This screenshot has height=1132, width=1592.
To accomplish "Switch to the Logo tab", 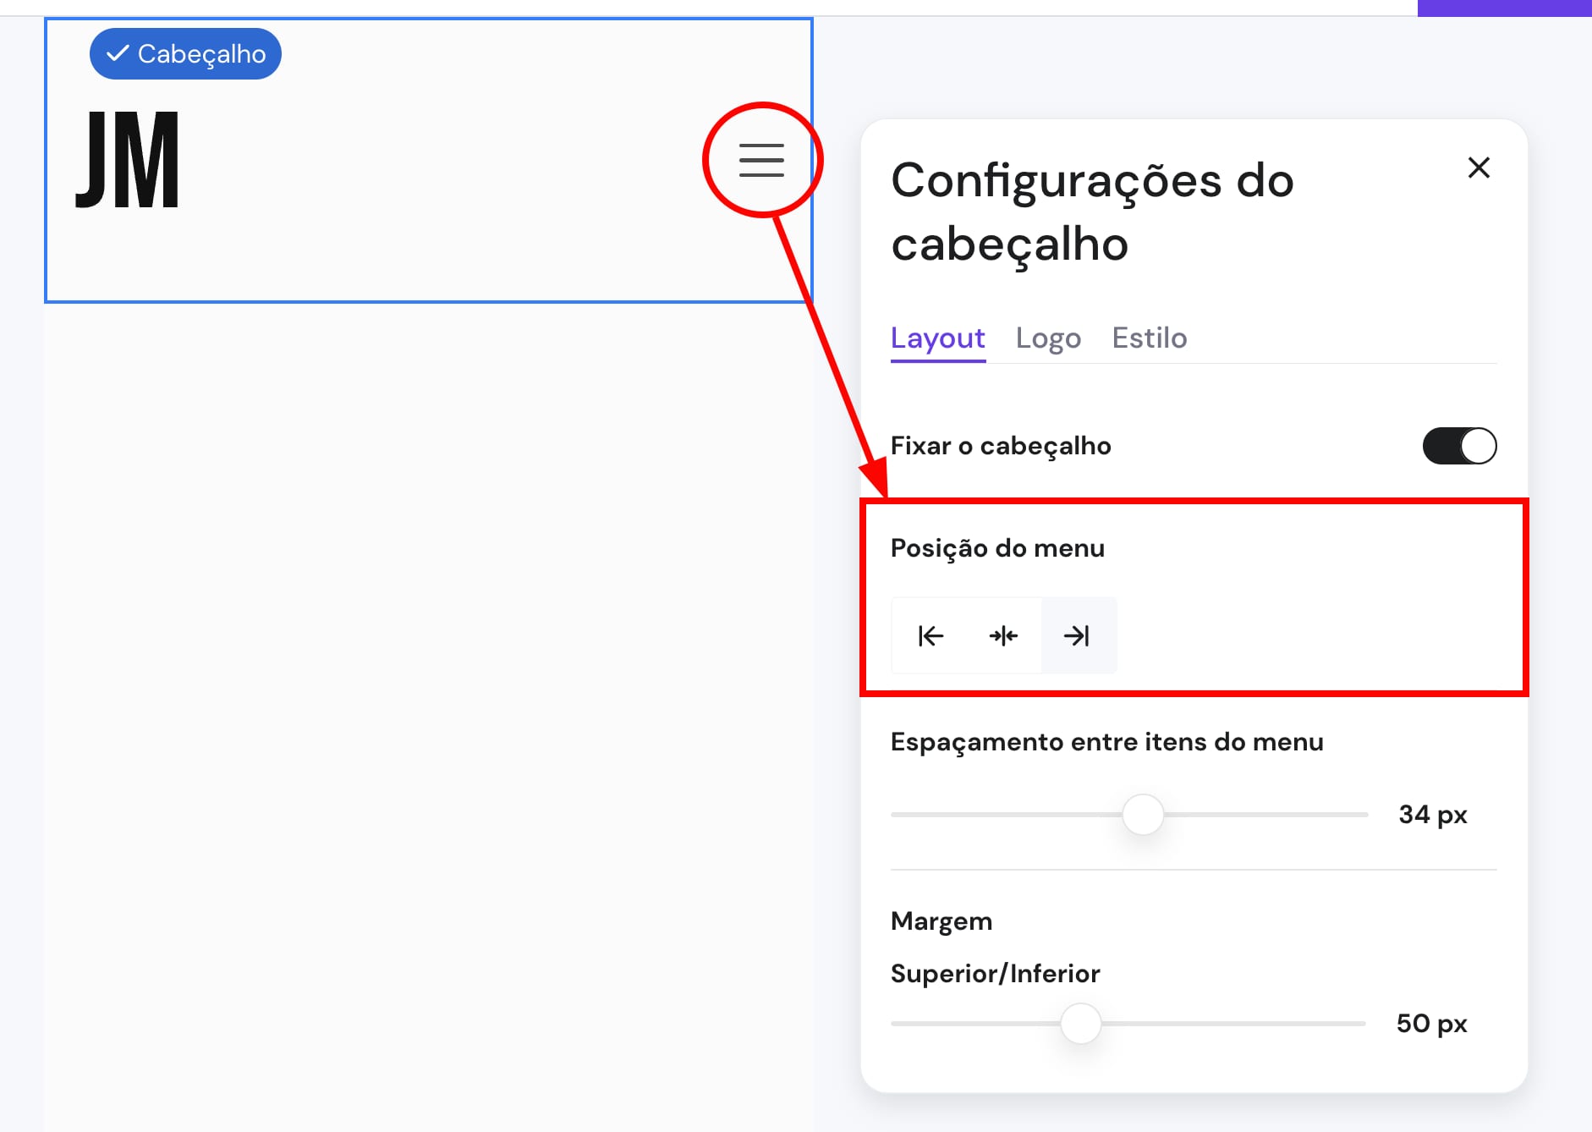I will point(1049,338).
